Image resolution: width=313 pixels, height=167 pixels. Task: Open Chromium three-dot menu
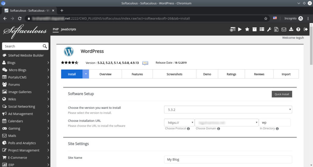click(x=308, y=19)
